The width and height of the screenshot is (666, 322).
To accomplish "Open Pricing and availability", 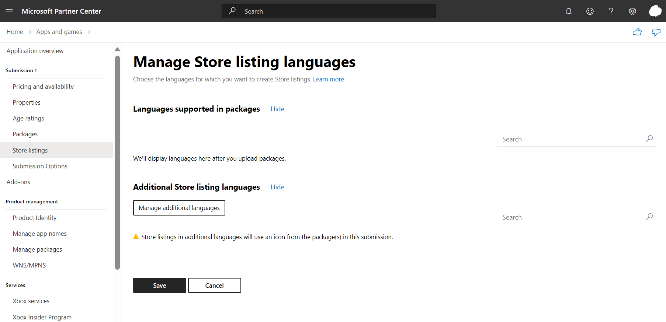I will pos(43,87).
